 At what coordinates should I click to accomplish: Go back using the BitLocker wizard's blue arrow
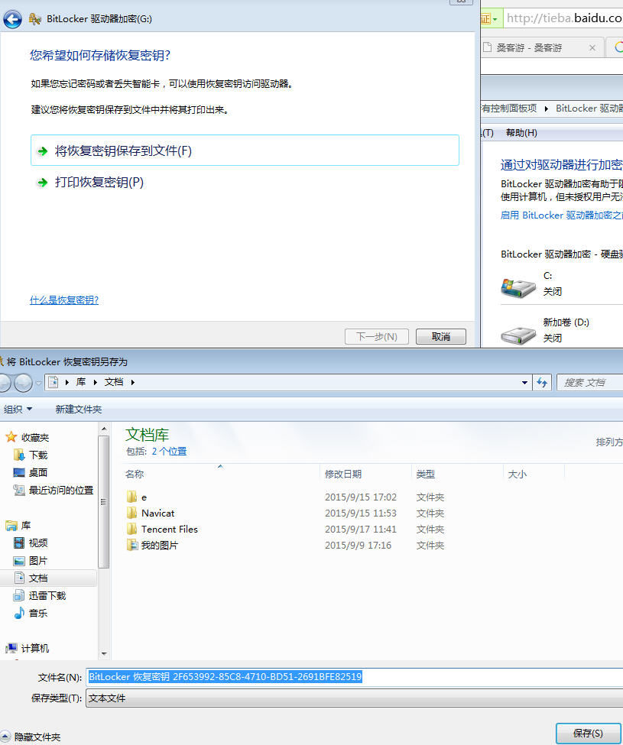(12, 19)
